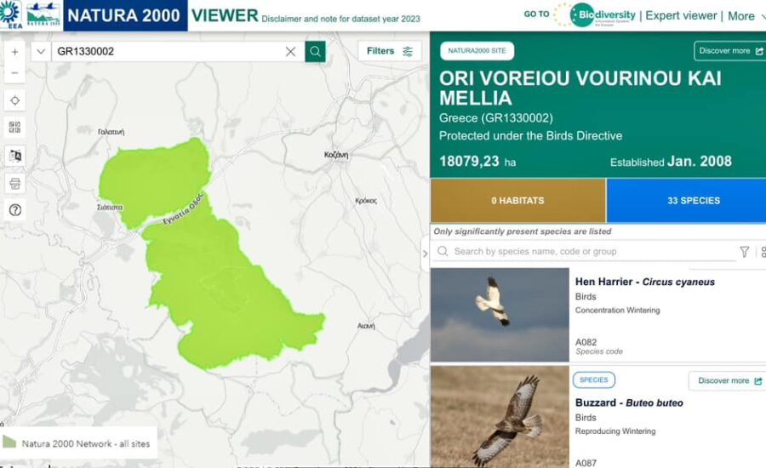Open the help question mark icon
The height and width of the screenshot is (468, 766).
[15, 210]
